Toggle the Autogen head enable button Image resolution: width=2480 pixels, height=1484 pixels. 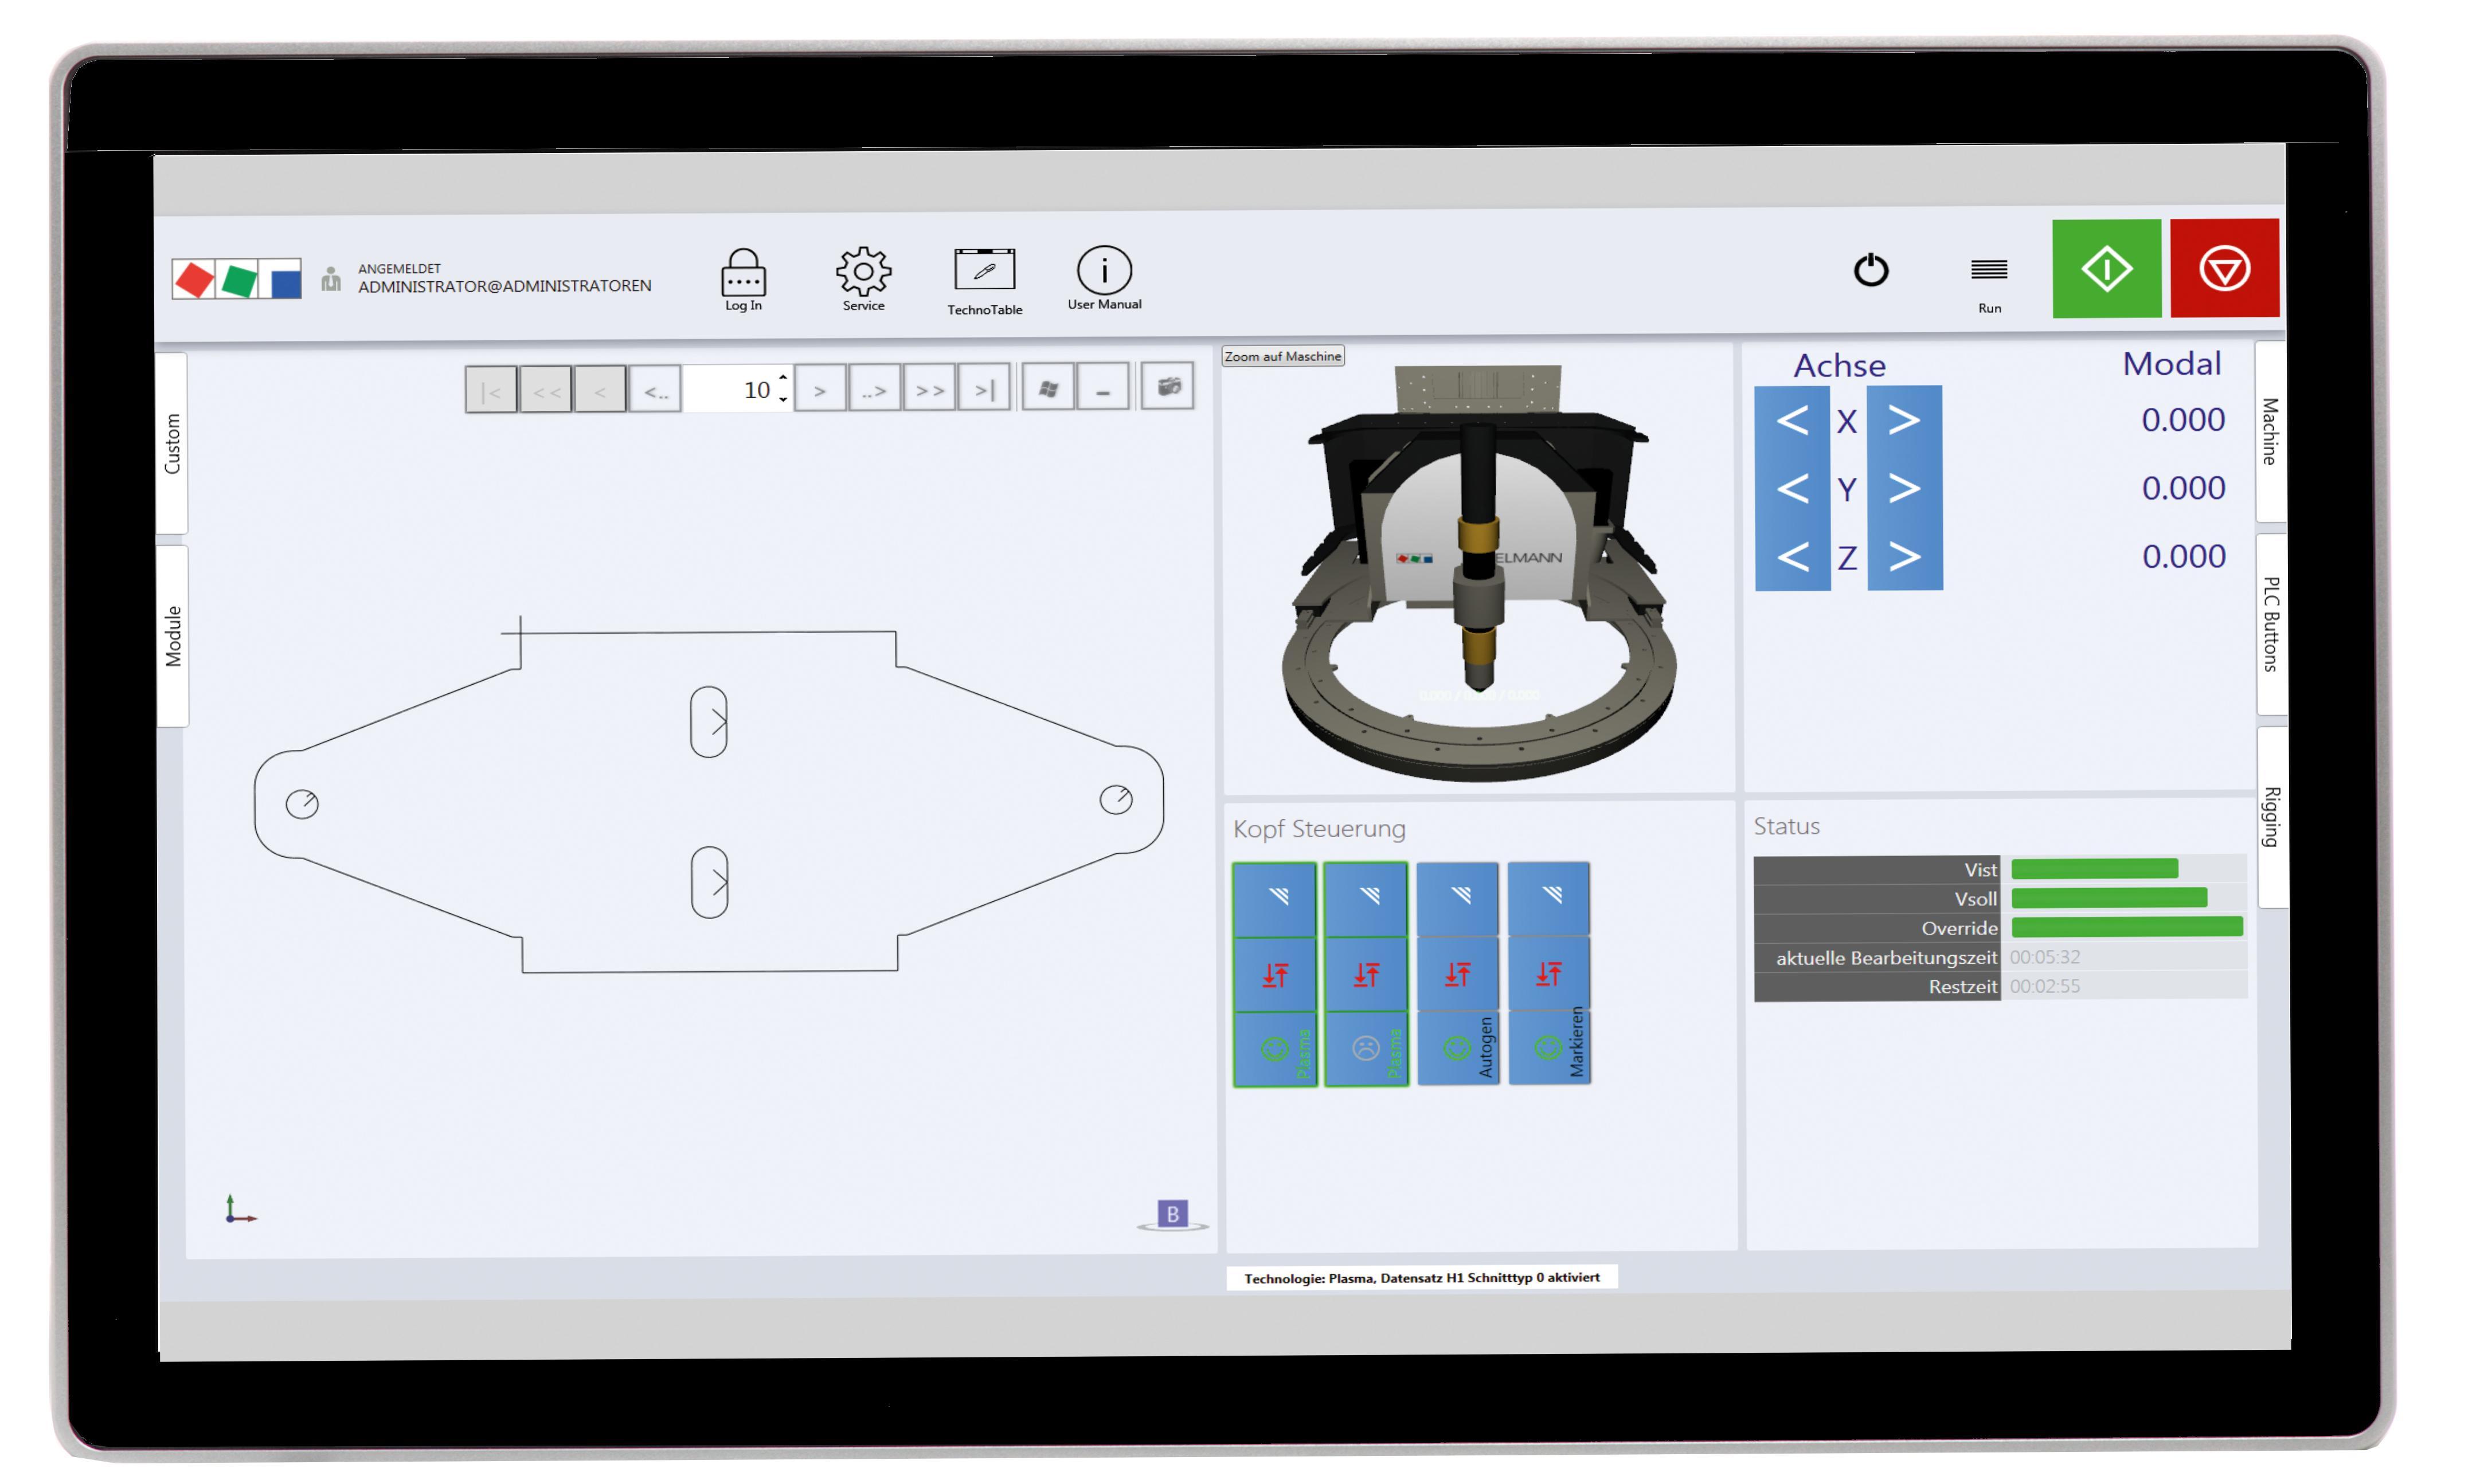point(1458,1047)
